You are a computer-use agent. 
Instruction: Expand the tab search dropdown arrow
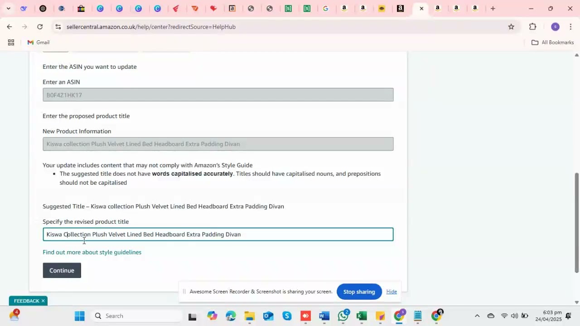[x=8, y=9]
